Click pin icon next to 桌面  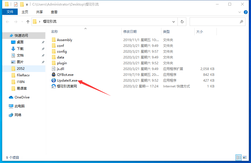43,42
